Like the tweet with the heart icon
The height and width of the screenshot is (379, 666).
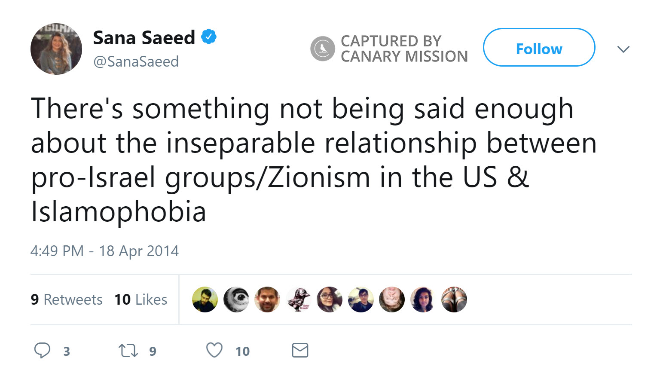[214, 350]
